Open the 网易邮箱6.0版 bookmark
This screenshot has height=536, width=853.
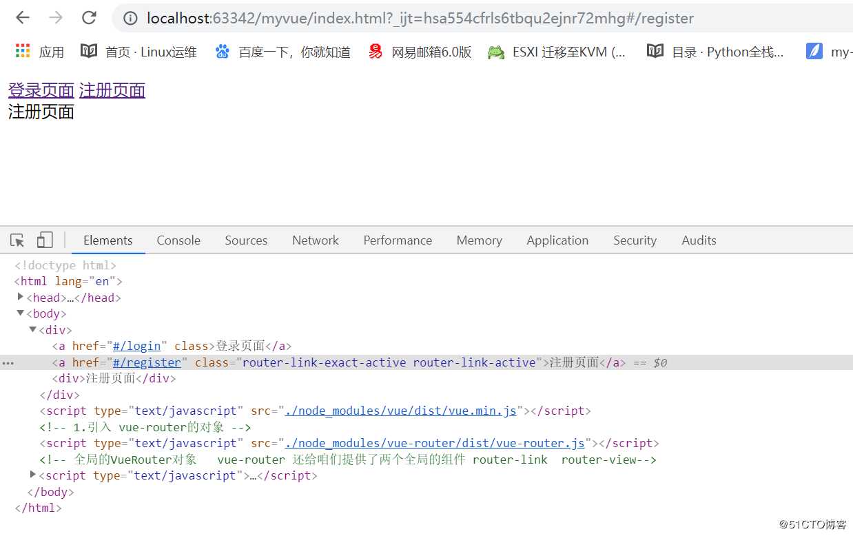(420, 52)
